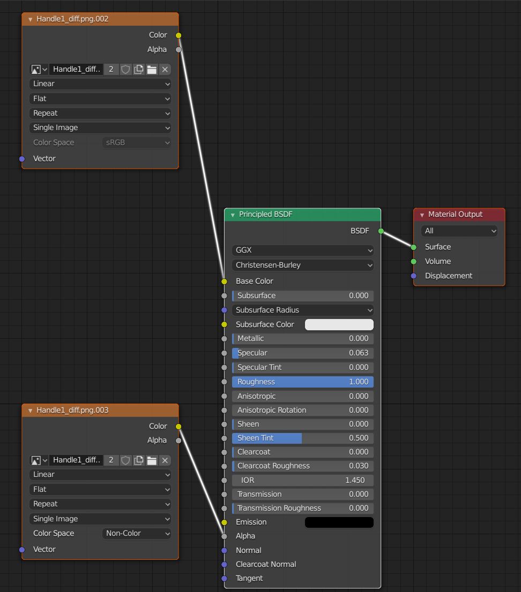Open Flat projection dropdown in .003 node
521x592 pixels.
click(100, 489)
